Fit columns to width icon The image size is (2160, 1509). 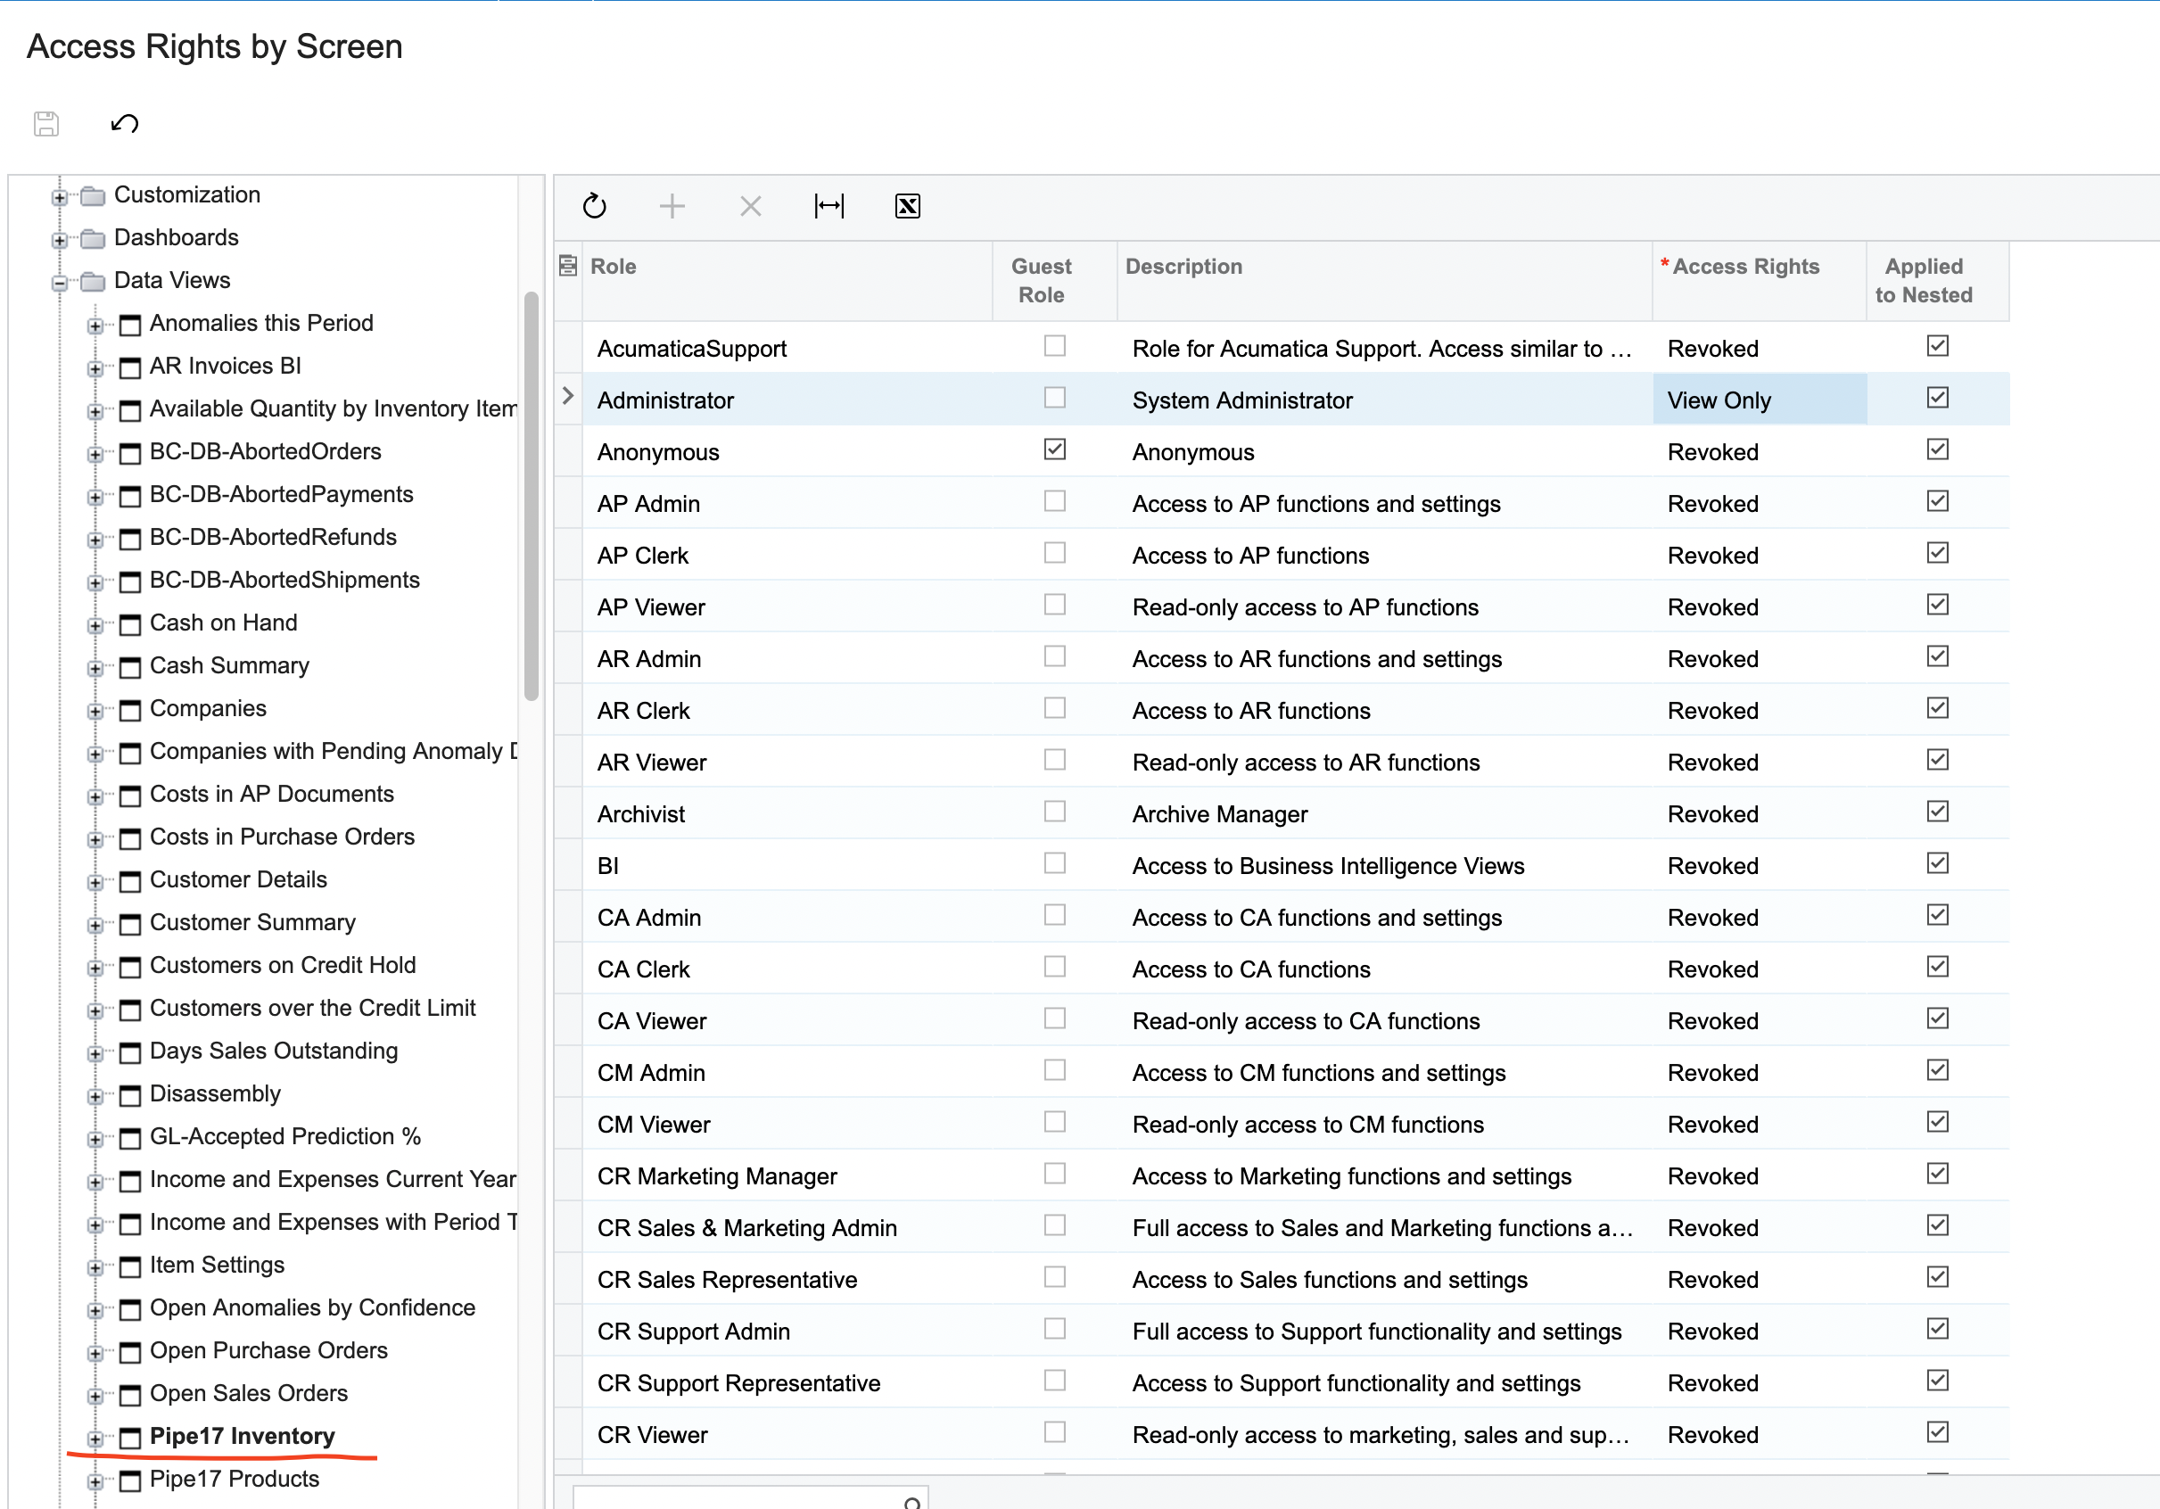[x=829, y=206]
